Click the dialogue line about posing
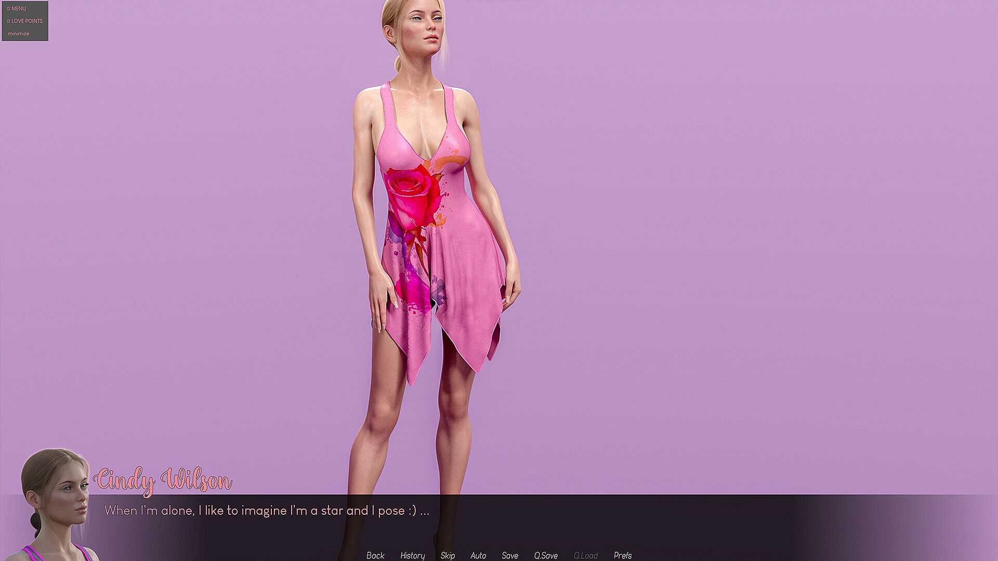The height and width of the screenshot is (561, 998). tap(267, 511)
